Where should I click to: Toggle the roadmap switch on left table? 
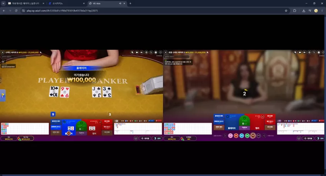[x=117, y=121]
